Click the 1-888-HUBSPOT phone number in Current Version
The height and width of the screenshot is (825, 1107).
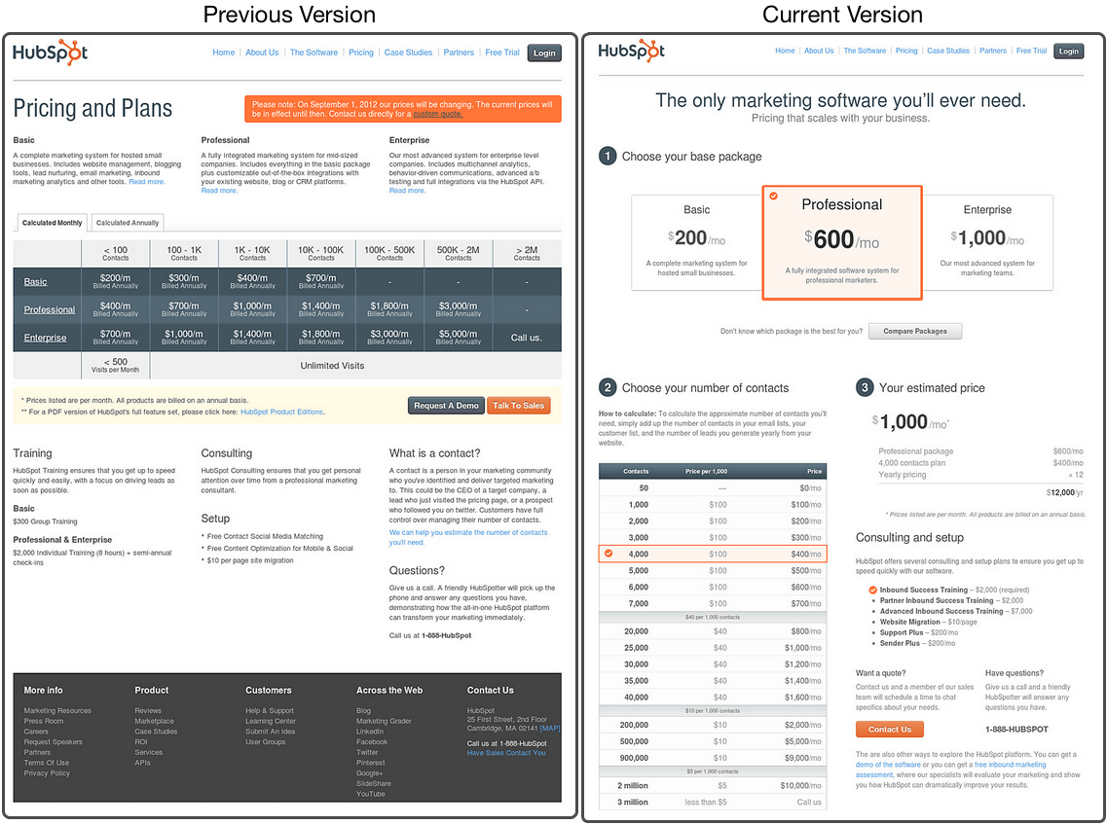pos(1016,729)
